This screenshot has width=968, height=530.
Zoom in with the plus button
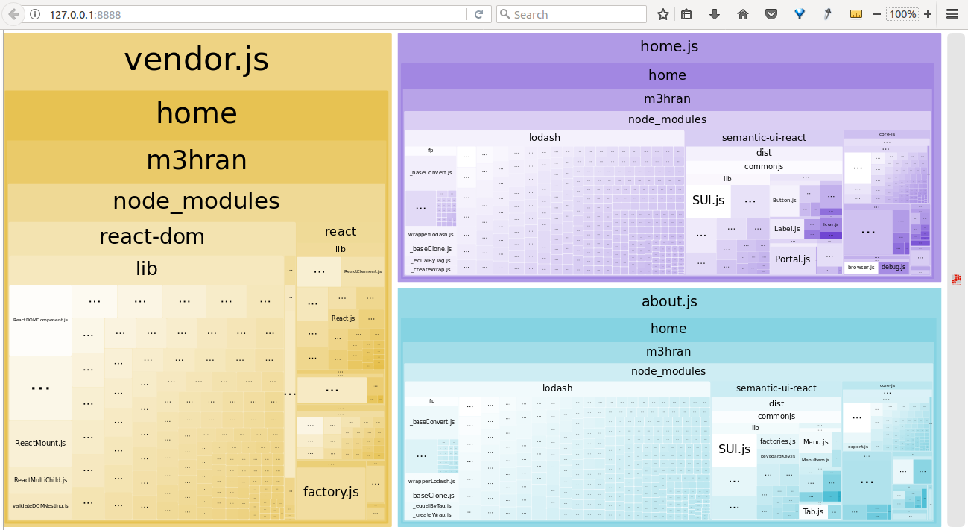(x=928, y=14)
